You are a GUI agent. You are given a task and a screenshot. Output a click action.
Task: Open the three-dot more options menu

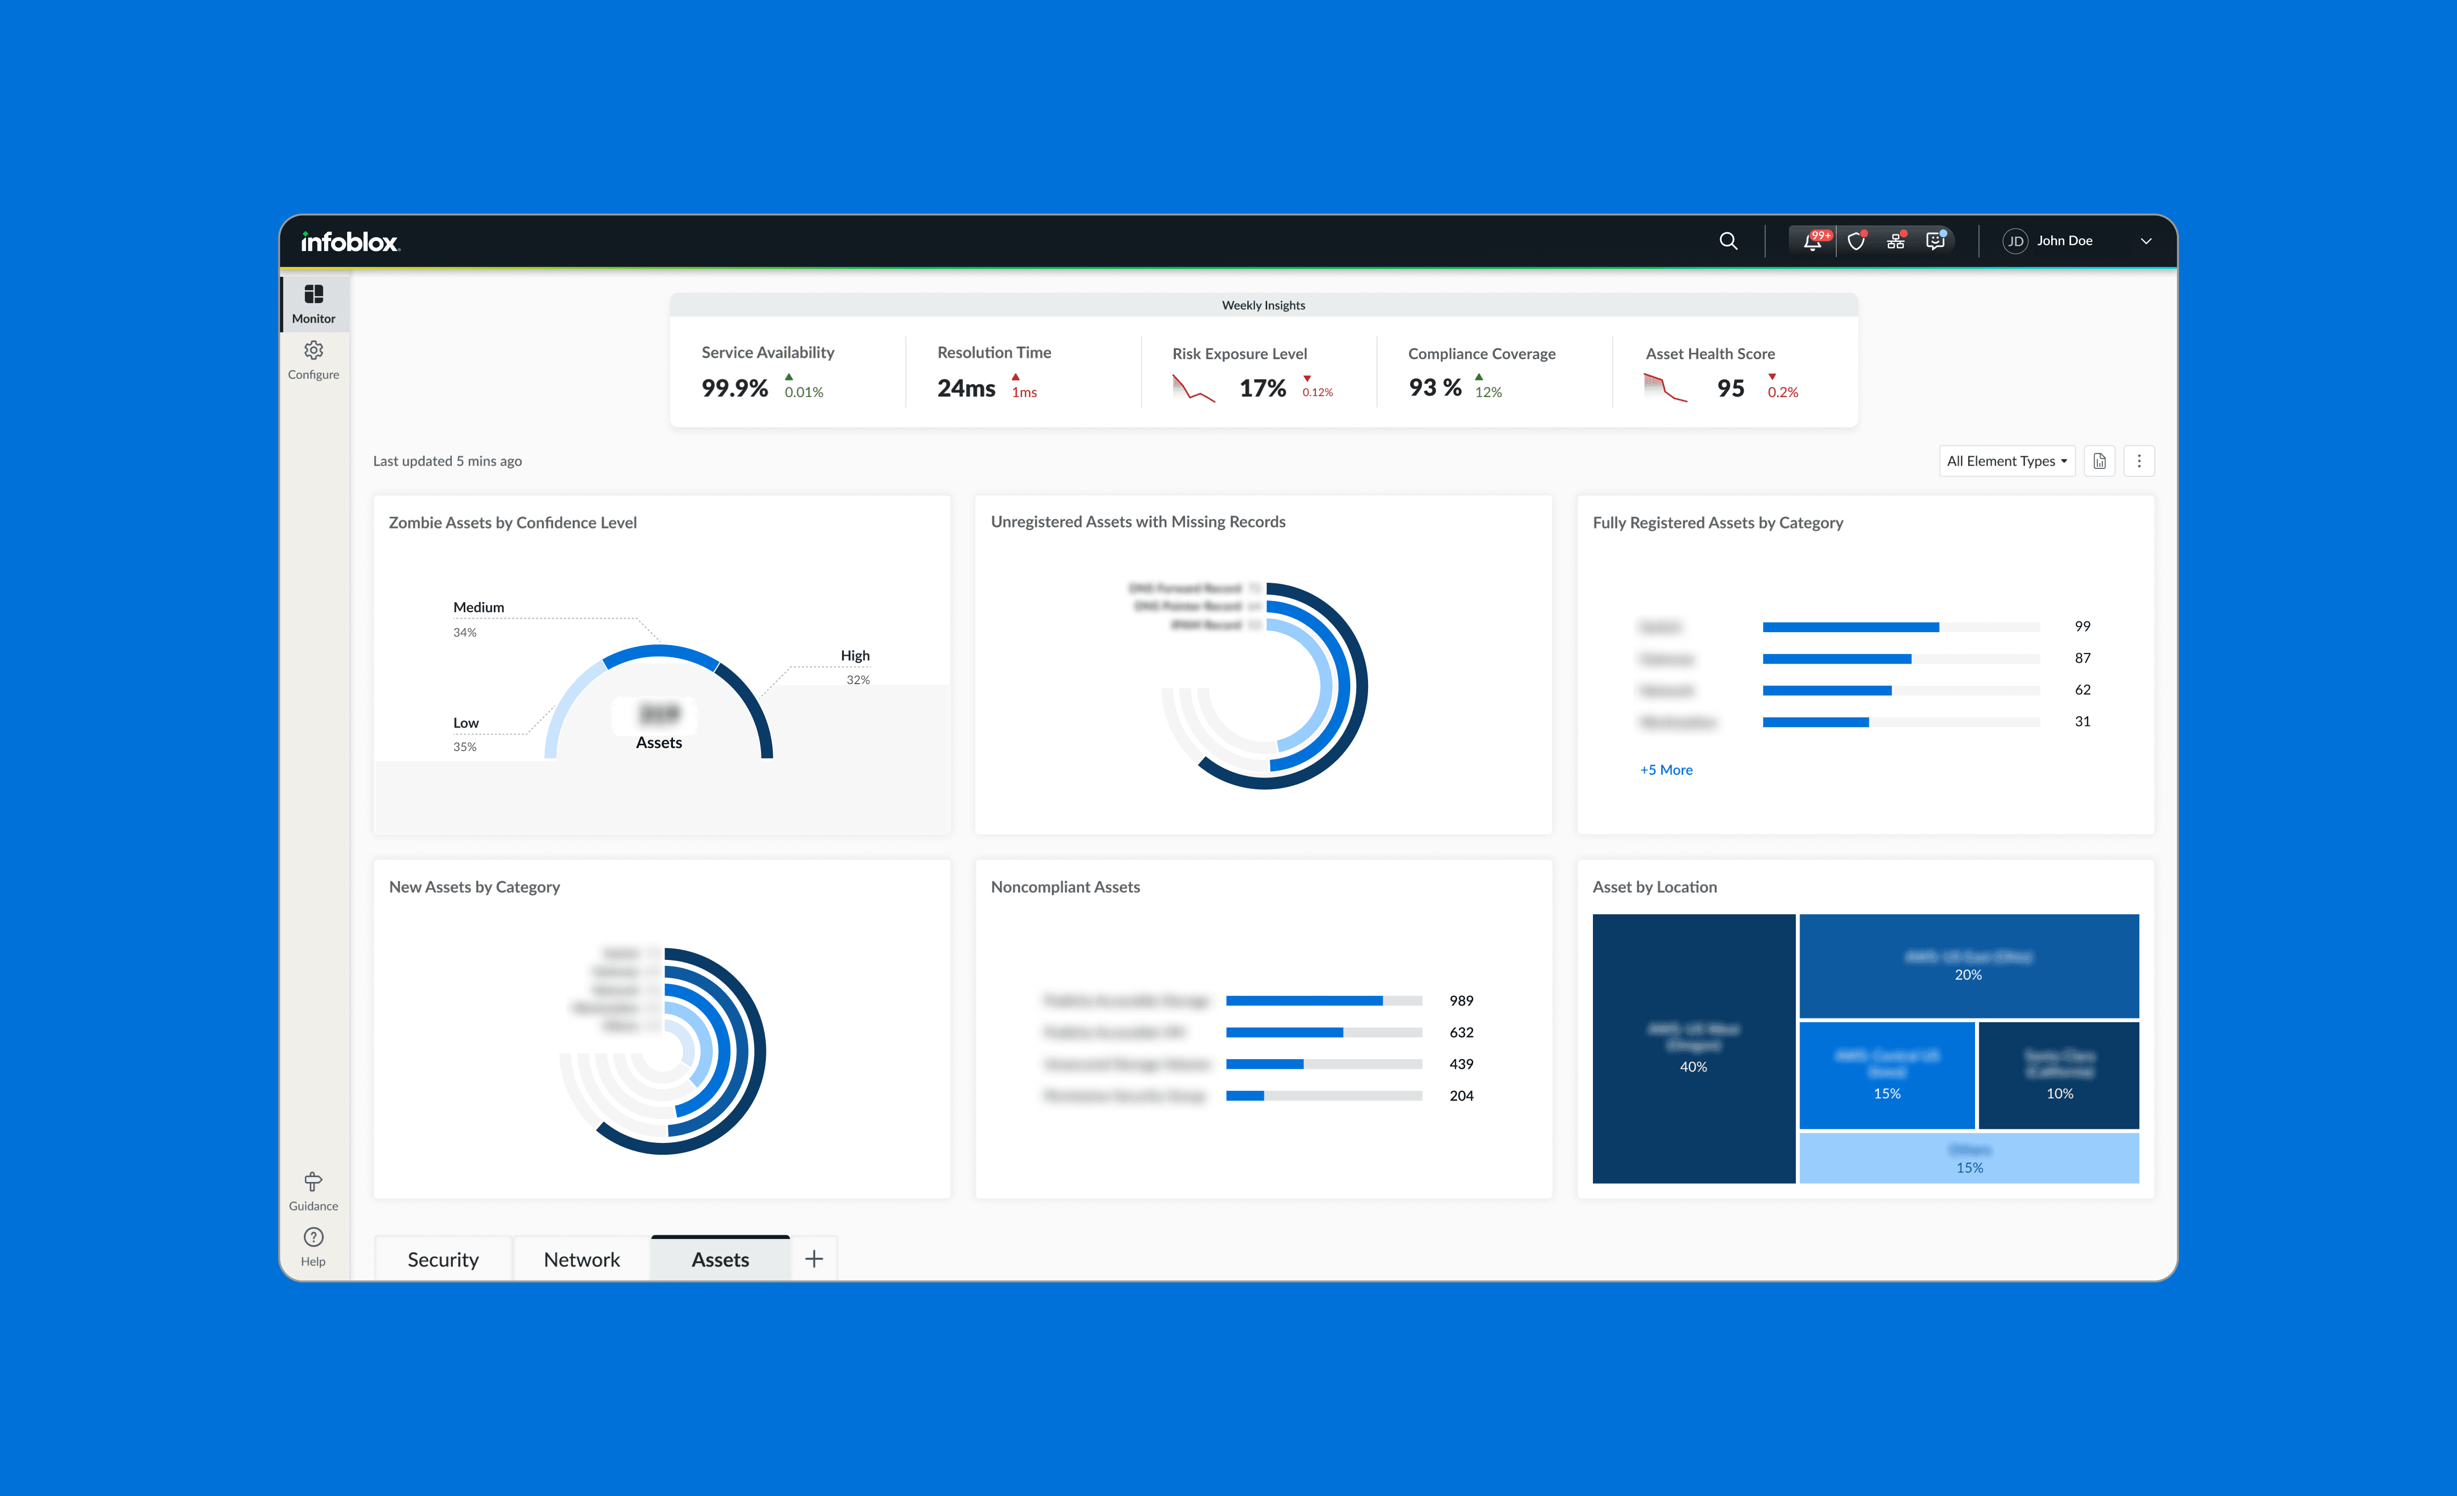point(2139,460)
